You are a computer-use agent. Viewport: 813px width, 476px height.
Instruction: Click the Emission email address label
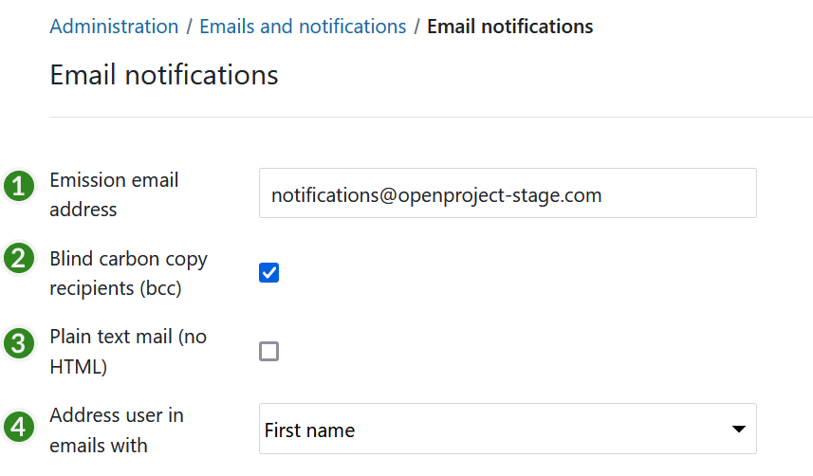114,194
